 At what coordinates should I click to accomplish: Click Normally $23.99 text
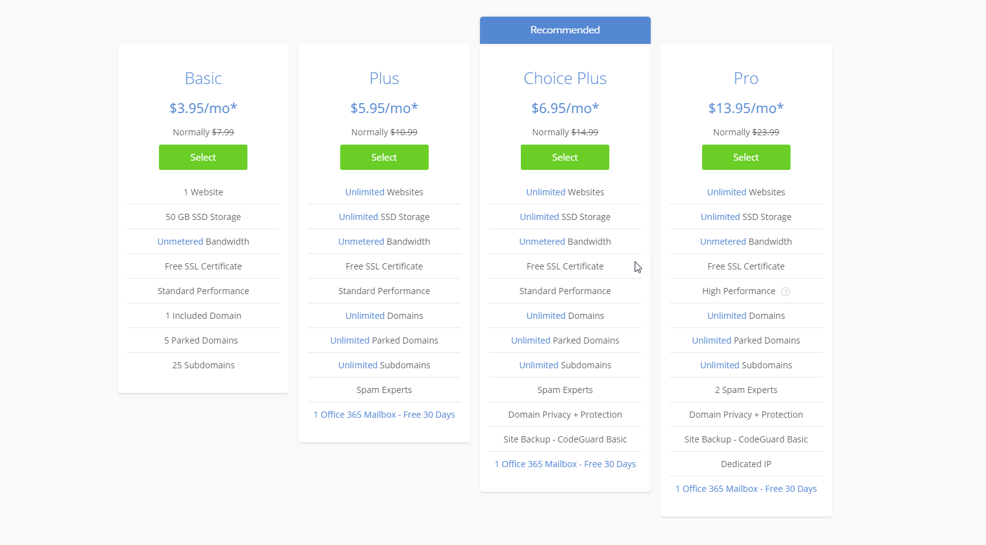[x=746, y=132]
